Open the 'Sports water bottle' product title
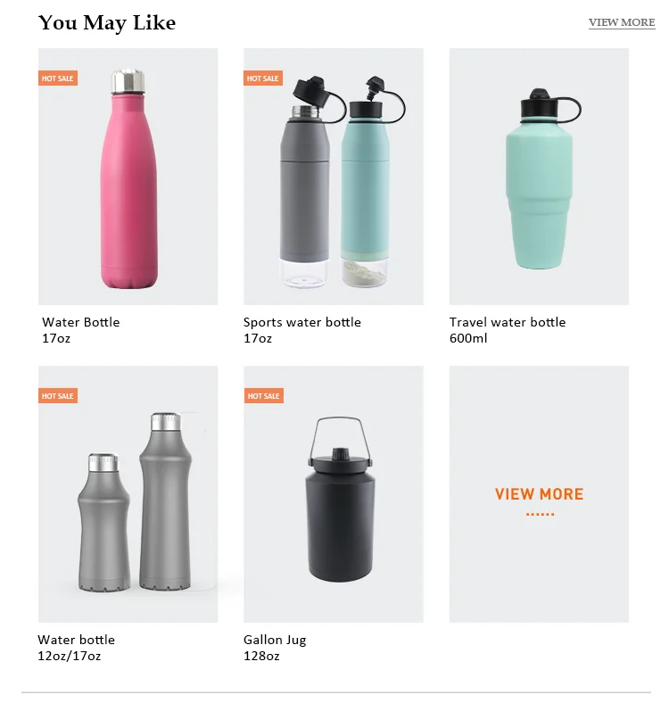Screen dimensions: 669x703 [x=302, y=322]
